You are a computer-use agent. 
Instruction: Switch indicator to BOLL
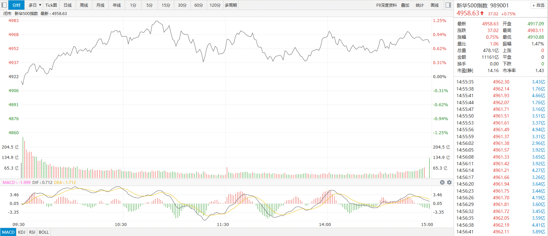click(44, 232)
